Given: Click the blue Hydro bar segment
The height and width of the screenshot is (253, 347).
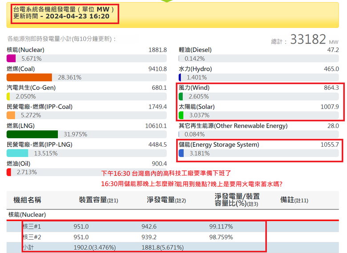Looking at the screenshot, I should click(x=180, y=77).
